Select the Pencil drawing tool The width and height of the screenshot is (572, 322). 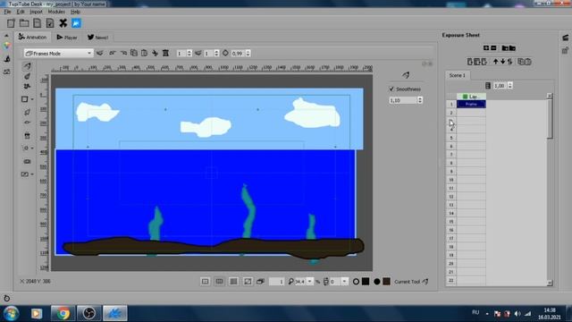[x=28, y=66]
